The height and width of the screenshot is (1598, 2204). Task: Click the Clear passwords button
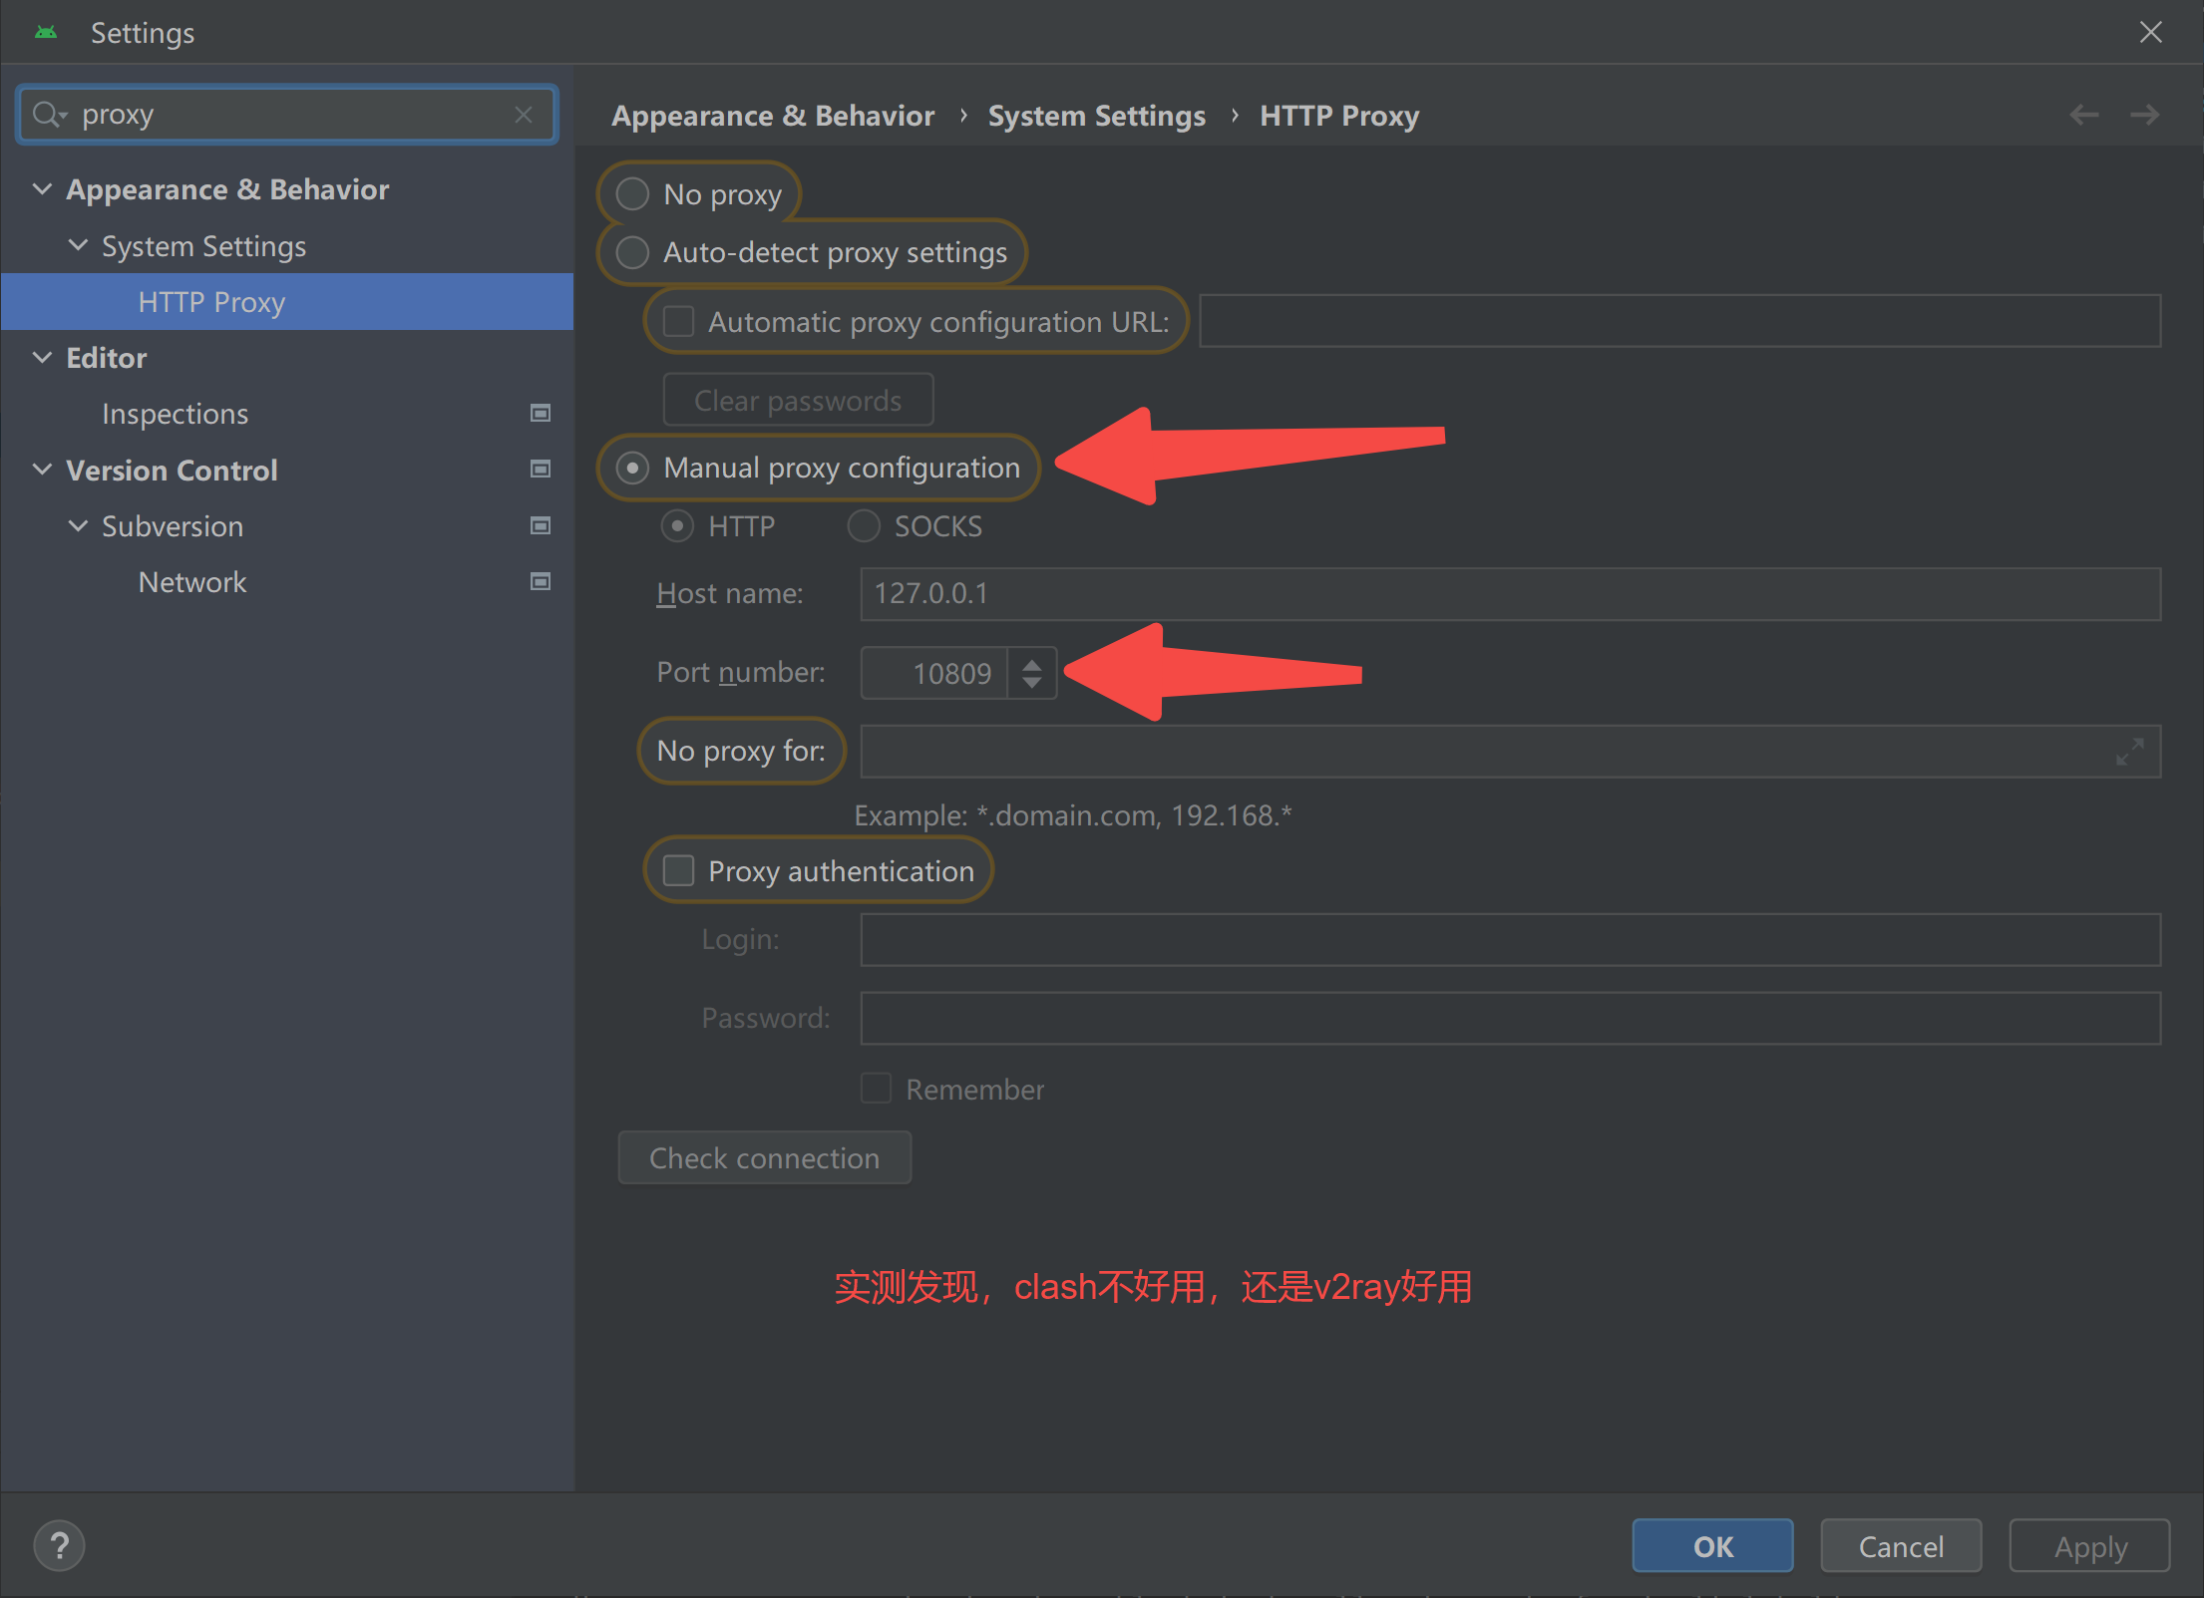click(x=798, y=399)
